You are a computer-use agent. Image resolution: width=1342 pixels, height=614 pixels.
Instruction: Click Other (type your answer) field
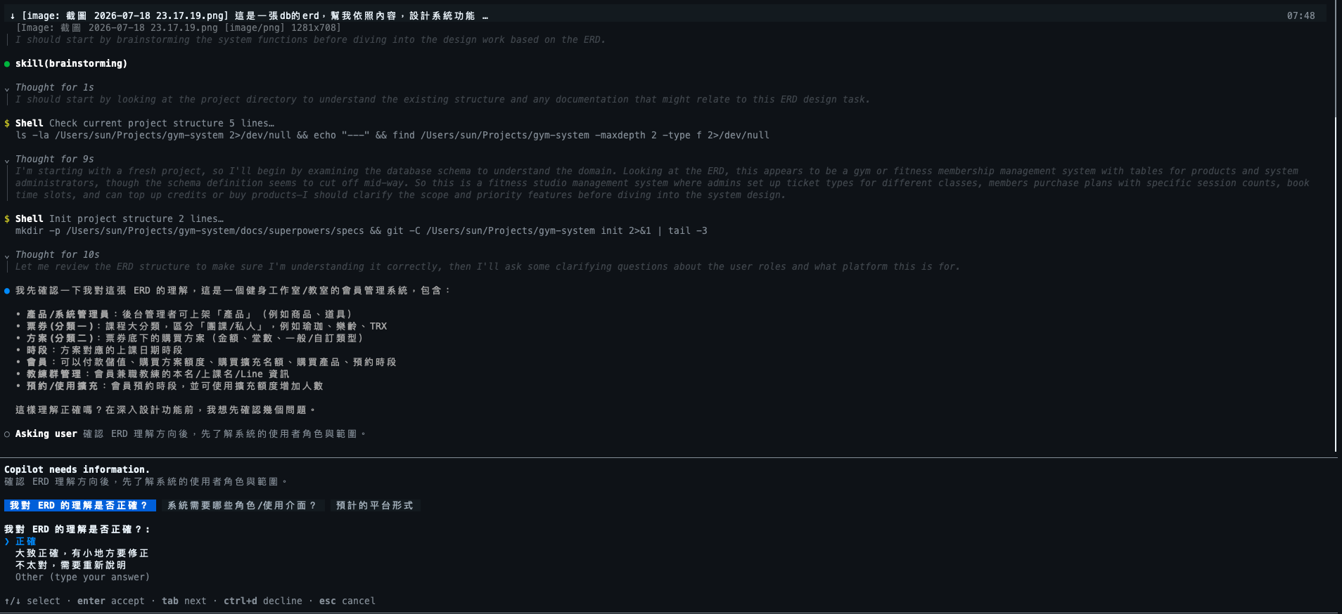click(x=82, y=577)
